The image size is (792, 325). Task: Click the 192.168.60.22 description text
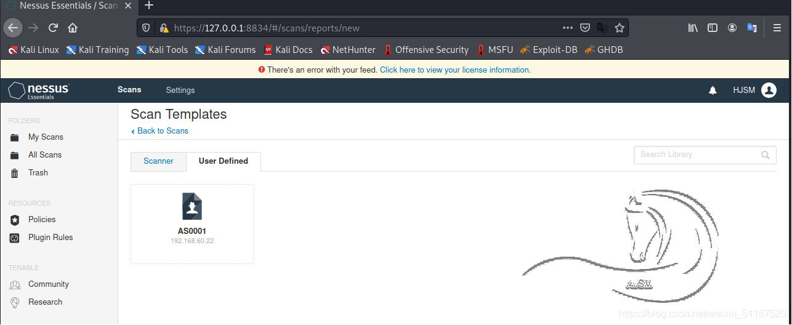tap(192, 241)
